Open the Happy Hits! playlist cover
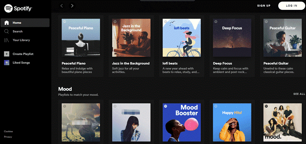This screenshot has height=144, width=306. tap(232, 122)
